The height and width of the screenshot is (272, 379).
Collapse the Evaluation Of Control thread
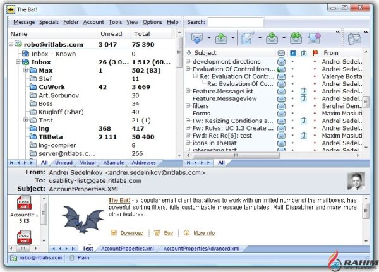(x=188, y=69)
